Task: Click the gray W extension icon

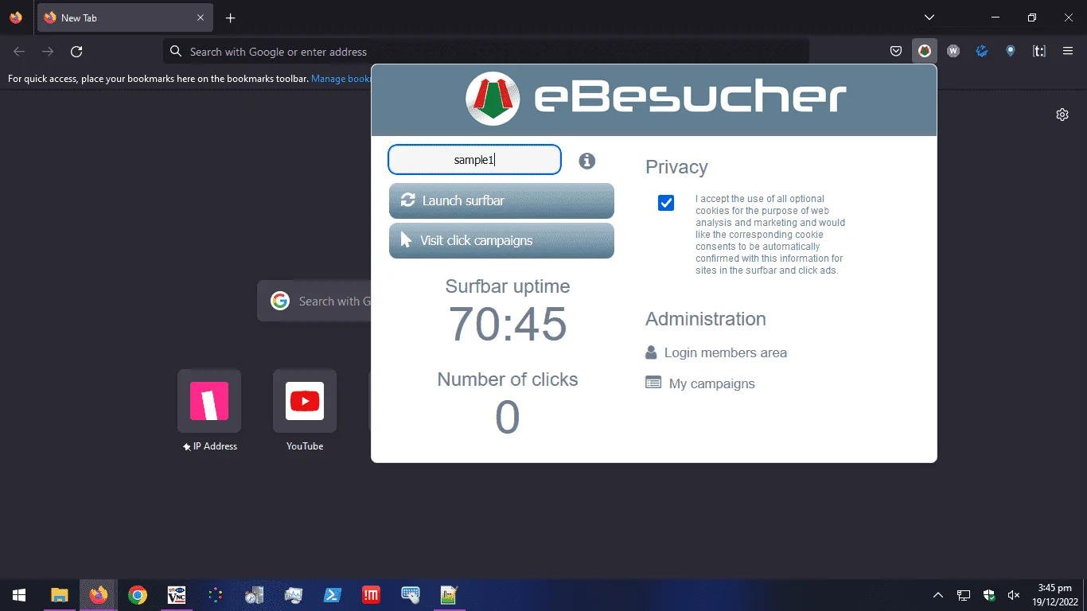Action: click(x=953, y=51)
